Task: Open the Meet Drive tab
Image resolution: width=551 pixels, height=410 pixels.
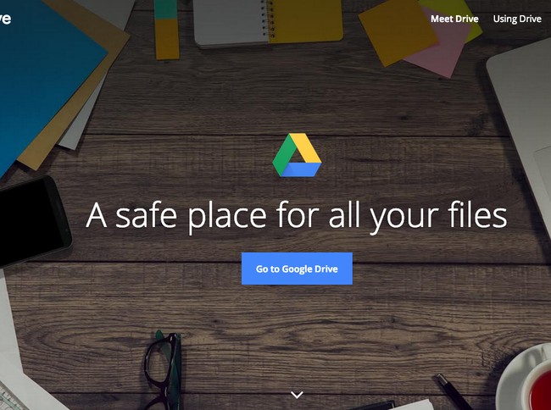Action: [454, 19]
